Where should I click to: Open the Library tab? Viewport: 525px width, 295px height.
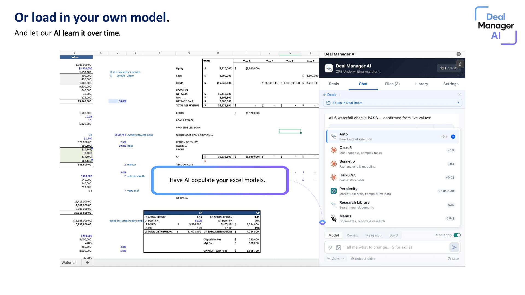click(422, 84)
